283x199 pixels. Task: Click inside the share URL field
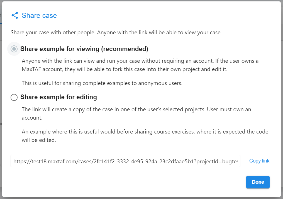pos(125,161)
